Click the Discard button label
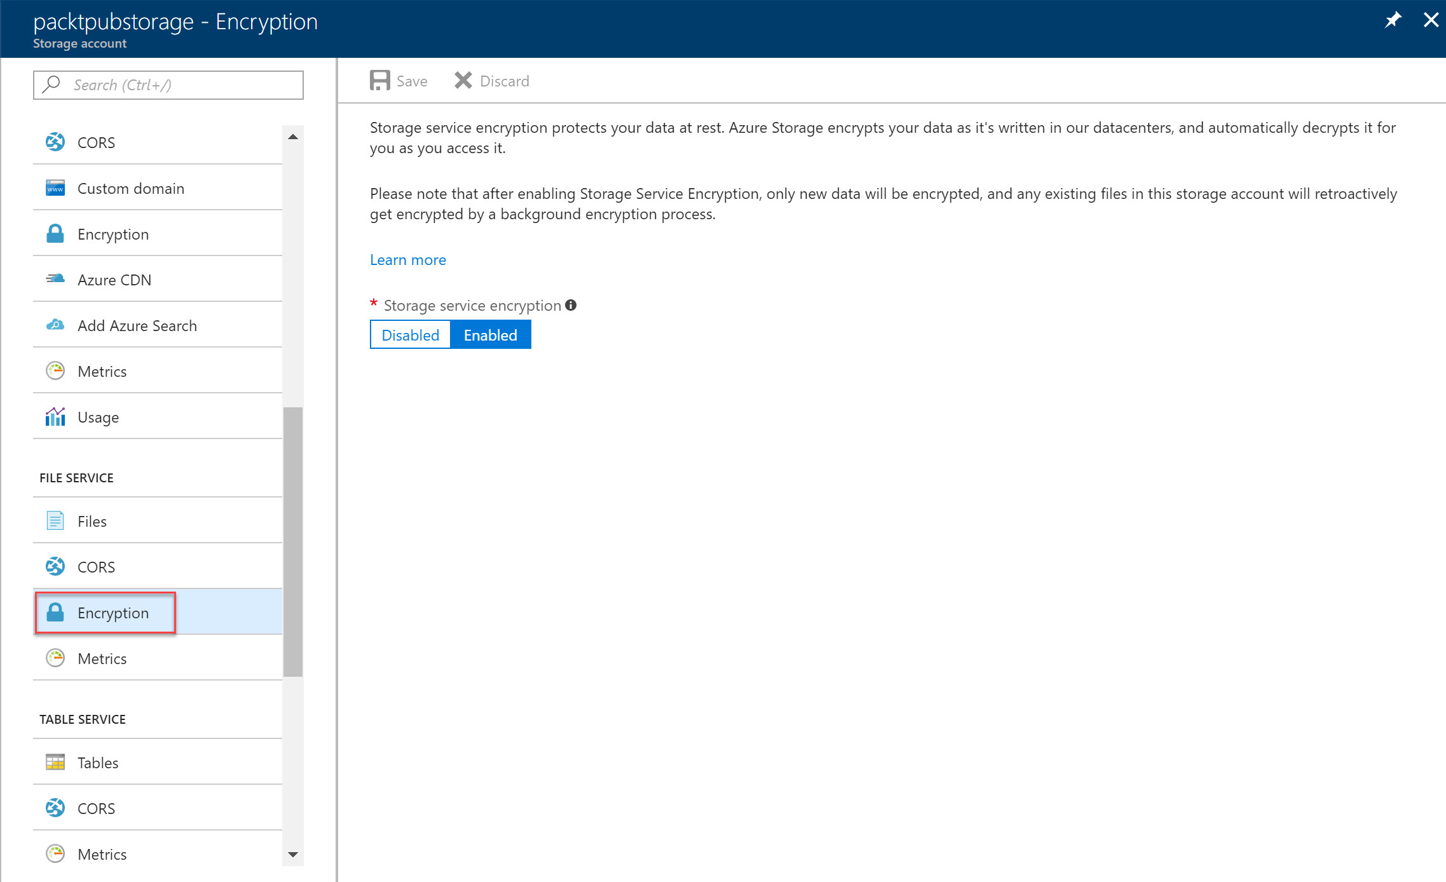Viewport: 1446px width, 882px height. (505, 81)
